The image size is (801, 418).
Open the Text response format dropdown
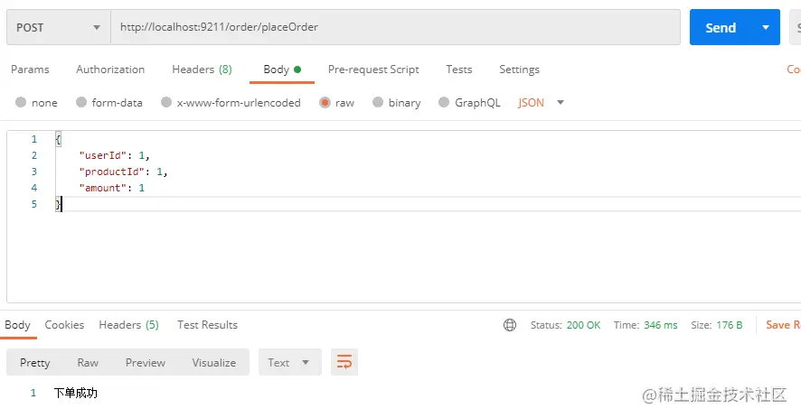(x=289, y=362)
